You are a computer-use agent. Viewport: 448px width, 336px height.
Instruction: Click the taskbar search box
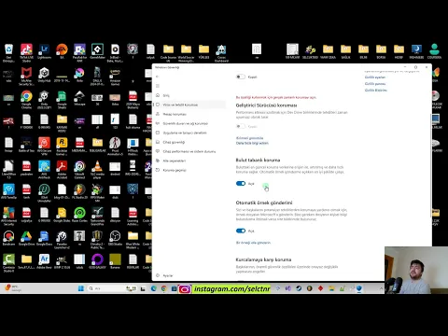pyautogui.click(x=112, y=288)
